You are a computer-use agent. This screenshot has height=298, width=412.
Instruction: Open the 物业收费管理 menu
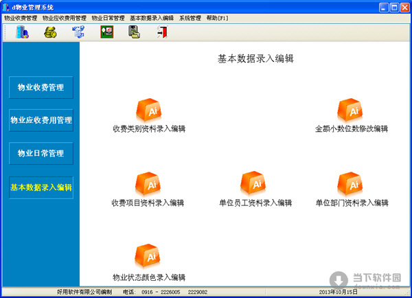21,18
